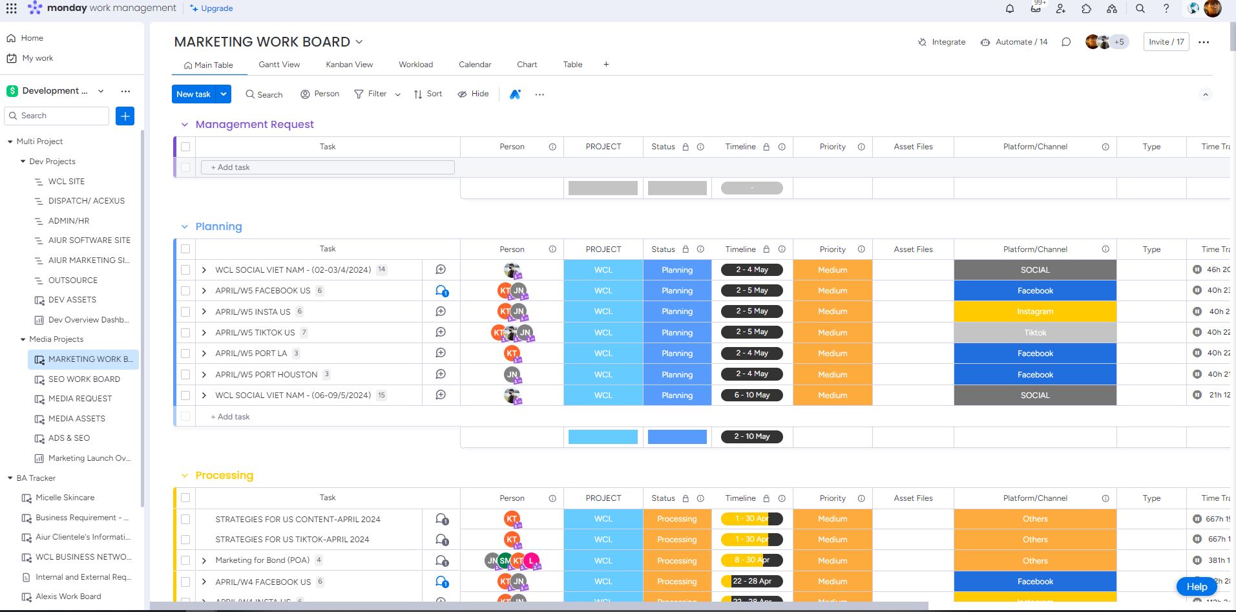Open the apps marketplace puzzle icon
Screen dimensions: 1236x612
tap(1086, 8)
